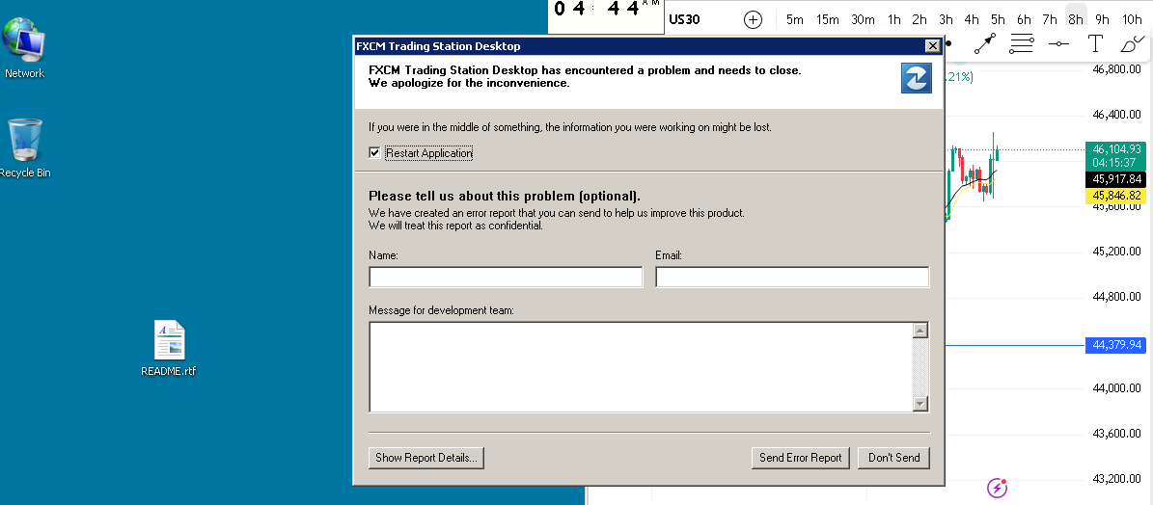Switch chart to 15m timeframe
This screenshot has width=1153, height=505.
point(827,19)
